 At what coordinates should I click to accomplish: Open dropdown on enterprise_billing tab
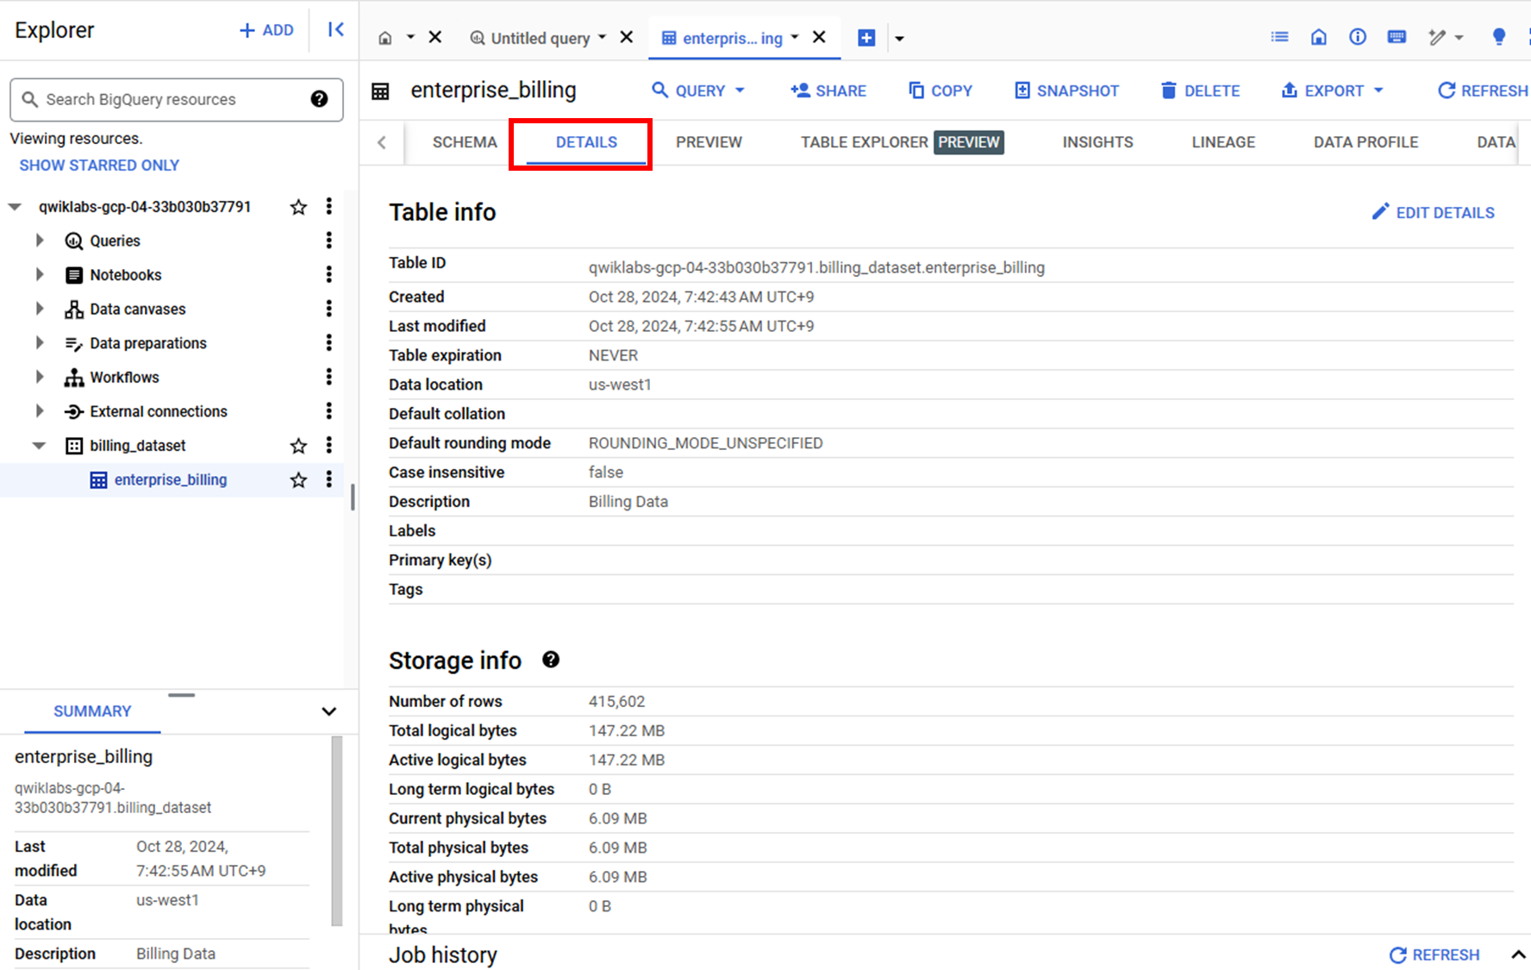[x=795, y=37]
